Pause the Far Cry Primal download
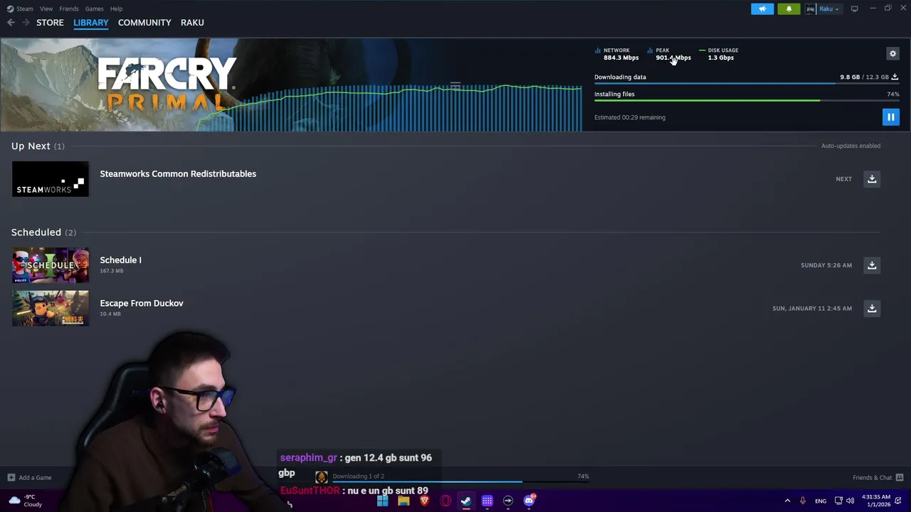This screenshot has width=911, height=512. [x=890, y=117]
